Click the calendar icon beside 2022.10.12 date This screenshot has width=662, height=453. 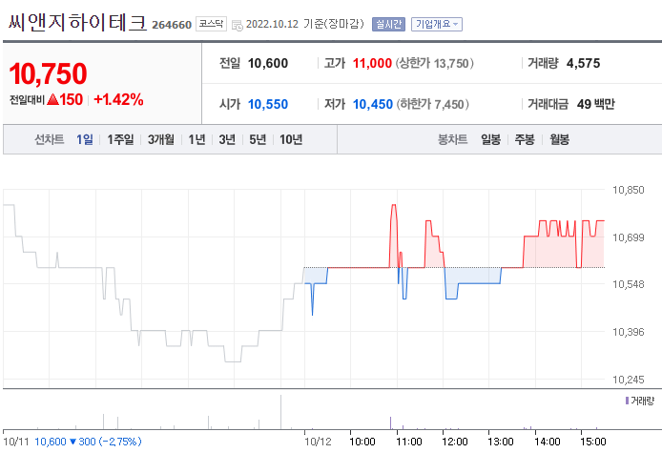238,25
